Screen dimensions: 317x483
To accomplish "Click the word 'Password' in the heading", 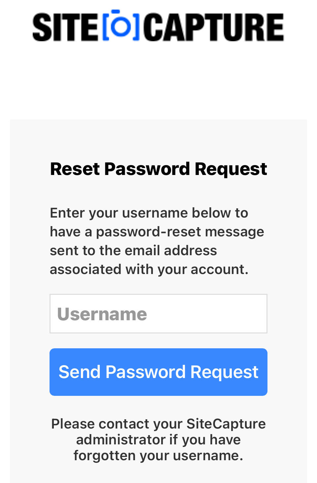I will click(147, 169).
